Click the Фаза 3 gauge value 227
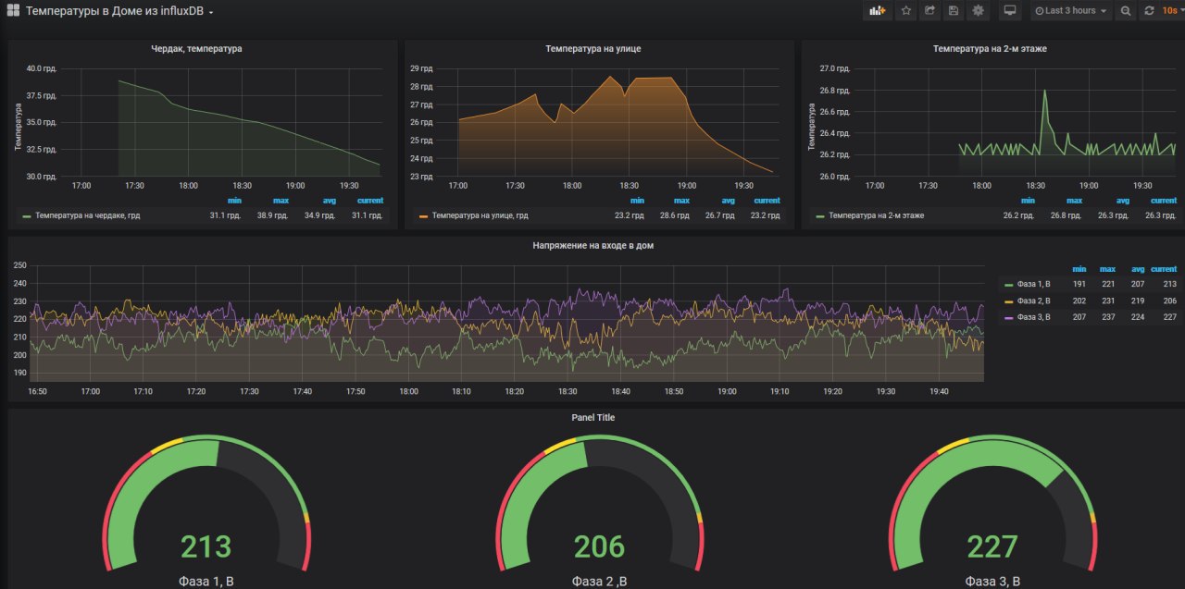This screenshot has width=1185, height=589. [992, 546]
